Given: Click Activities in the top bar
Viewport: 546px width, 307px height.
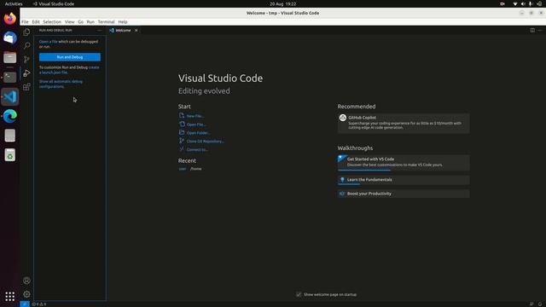Looking at the screenshot, I should point(14,3).
